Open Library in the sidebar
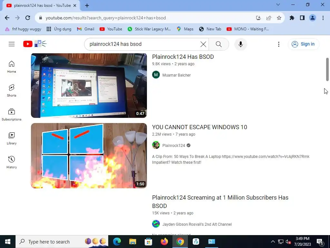Screen dimensions: 330x248 click(x=12, y=138)
